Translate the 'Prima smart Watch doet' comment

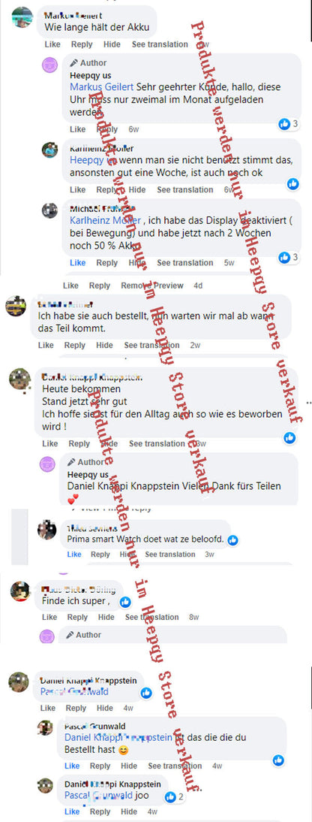170,554
